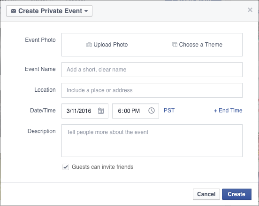
Task: Click the Create button
Action: (236, 194)
